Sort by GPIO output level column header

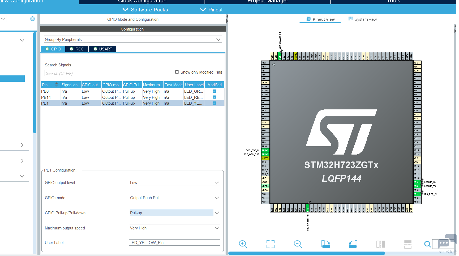point(91,85)
